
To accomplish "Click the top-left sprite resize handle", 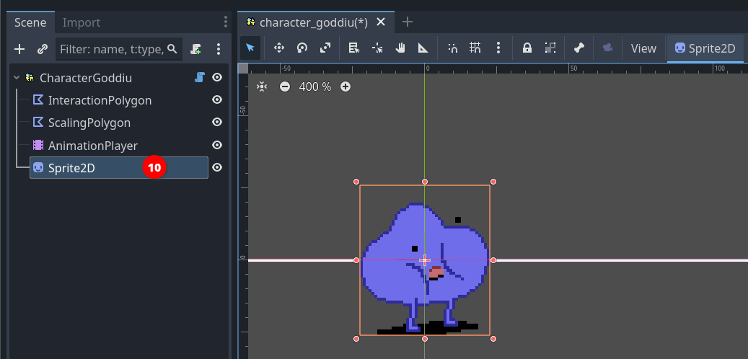I will (356, 182).
